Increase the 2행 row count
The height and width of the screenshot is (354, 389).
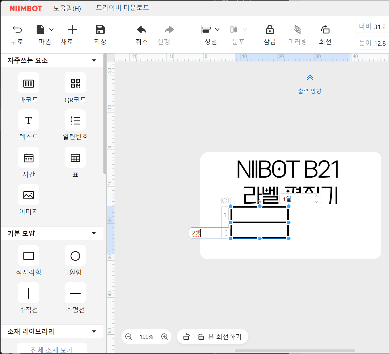[226, 230]
